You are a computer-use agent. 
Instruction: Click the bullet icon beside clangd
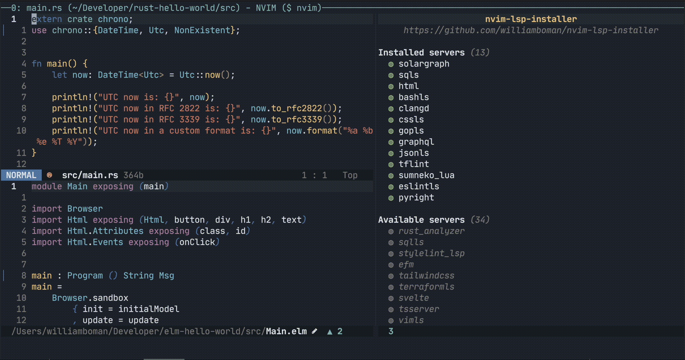click(x=391, y=109)
